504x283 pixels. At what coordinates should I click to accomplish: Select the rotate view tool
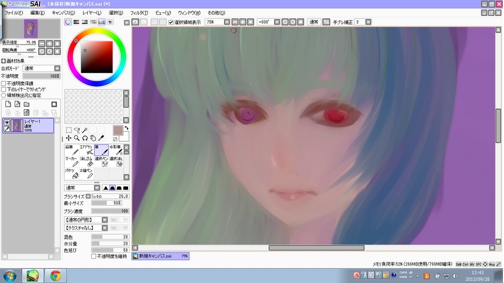(85, 138)
